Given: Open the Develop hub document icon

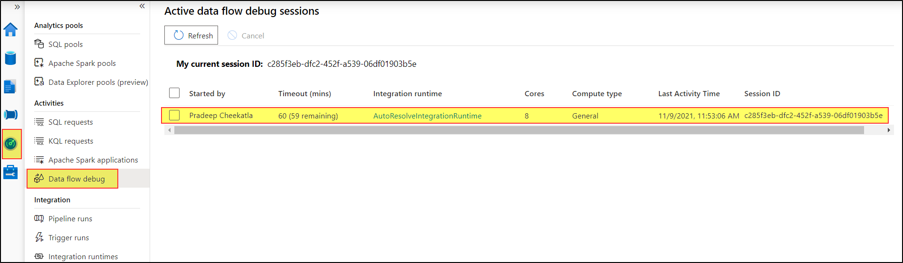Looking at the screenshot, I should (x=10, y=87).
